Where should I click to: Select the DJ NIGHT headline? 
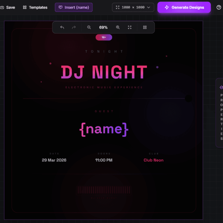click(104, 72)
